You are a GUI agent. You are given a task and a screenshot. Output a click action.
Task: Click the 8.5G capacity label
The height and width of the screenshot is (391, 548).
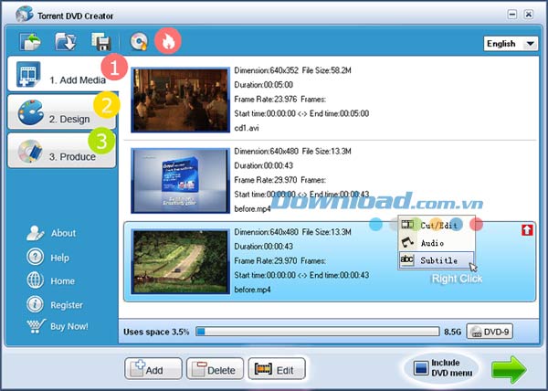click(452, 332)
